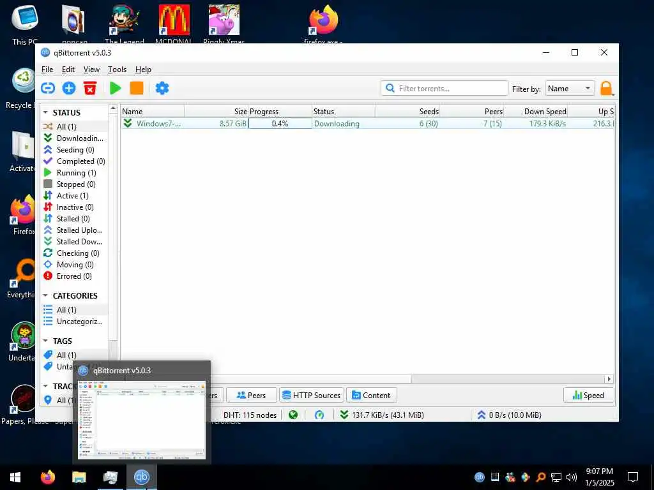This screenshot has height=490, width=654.
Task: Click the green Start torrents play icon
Action: (115, 88)
